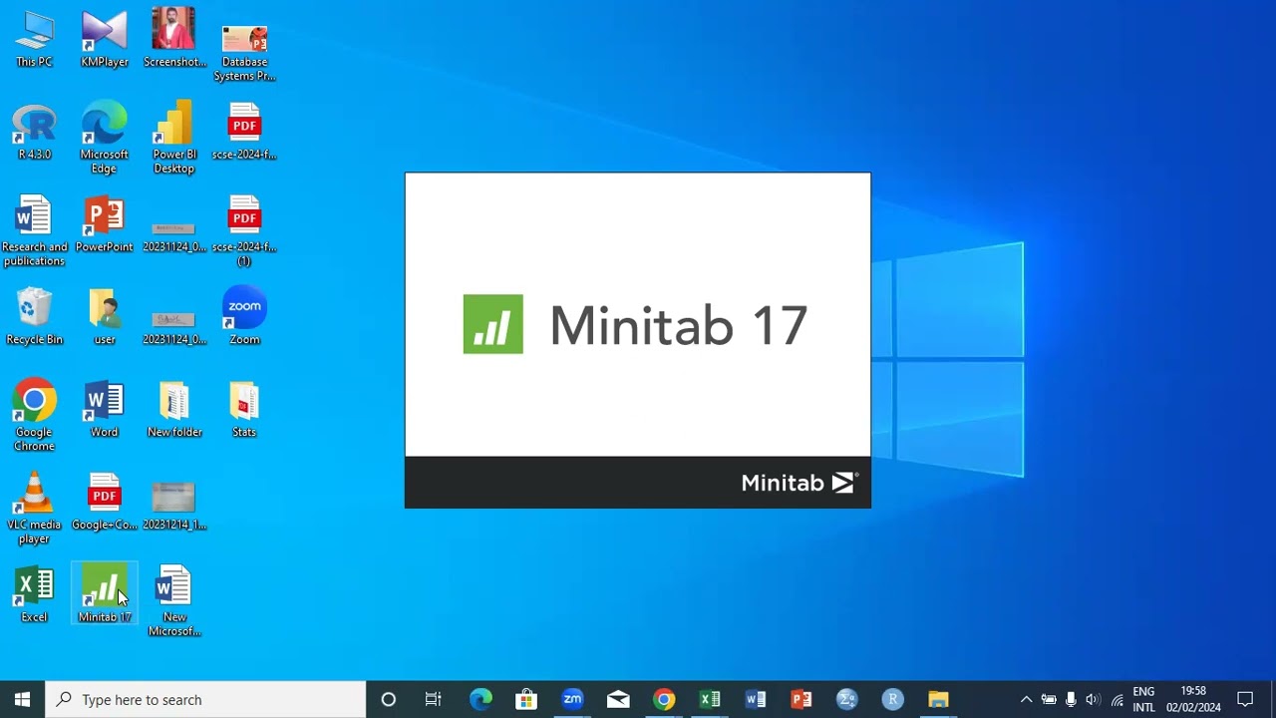The width and height of the screenshot is (1276, 718).
Task: Open Word from the taskbar
Action: tap(756, 699)
